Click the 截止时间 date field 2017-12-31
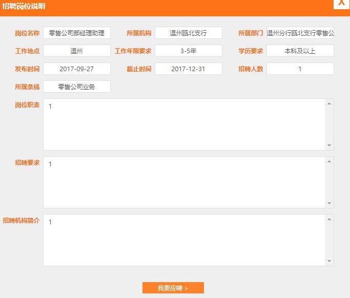 point(188,69)
